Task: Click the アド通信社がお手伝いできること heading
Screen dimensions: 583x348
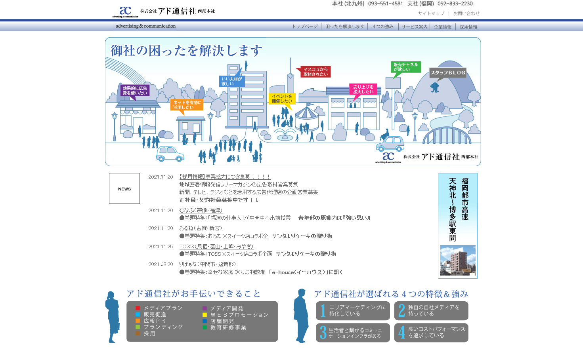Action: point(193,294)
